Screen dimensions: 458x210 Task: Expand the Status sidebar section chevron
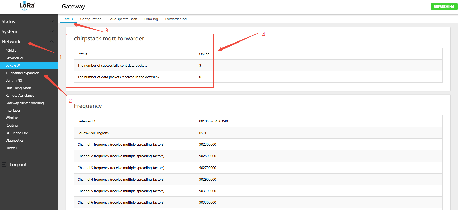point(52,21)
